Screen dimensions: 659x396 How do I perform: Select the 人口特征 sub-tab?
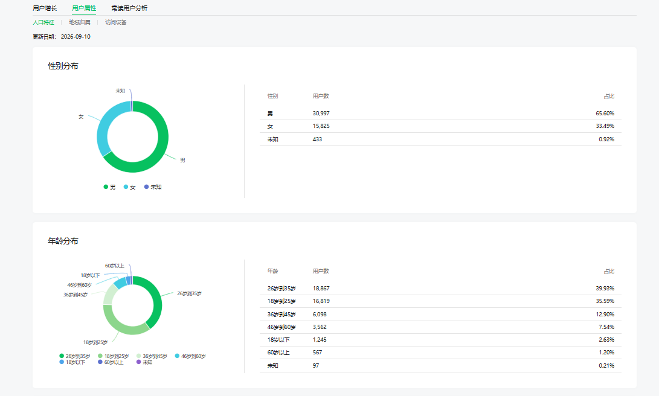point(43,22)
